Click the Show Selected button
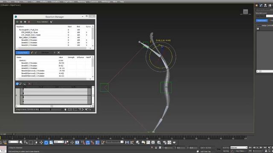Screen dimensions: 273x153 [x=42, y=22]
